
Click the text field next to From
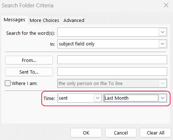[112, 60]
